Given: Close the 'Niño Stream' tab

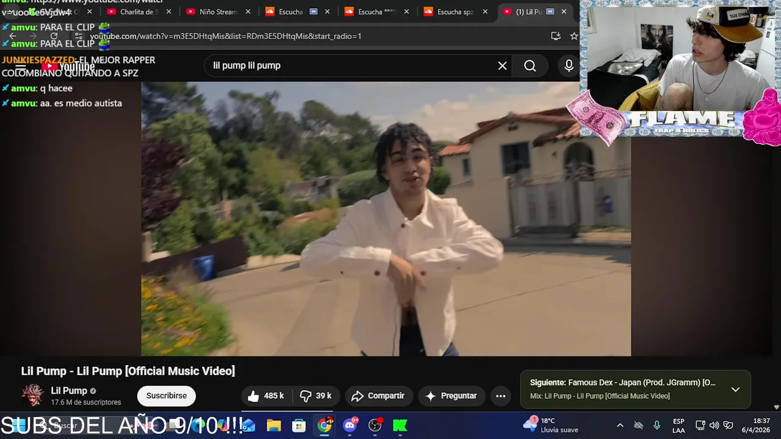Looking at the screenshot, I should (x=248, y=12).
